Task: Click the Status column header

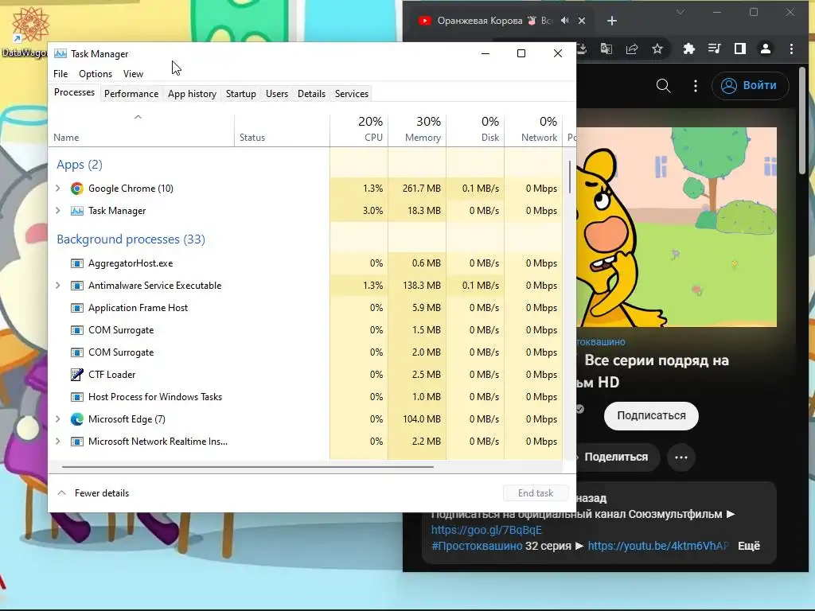Action: 283,130
